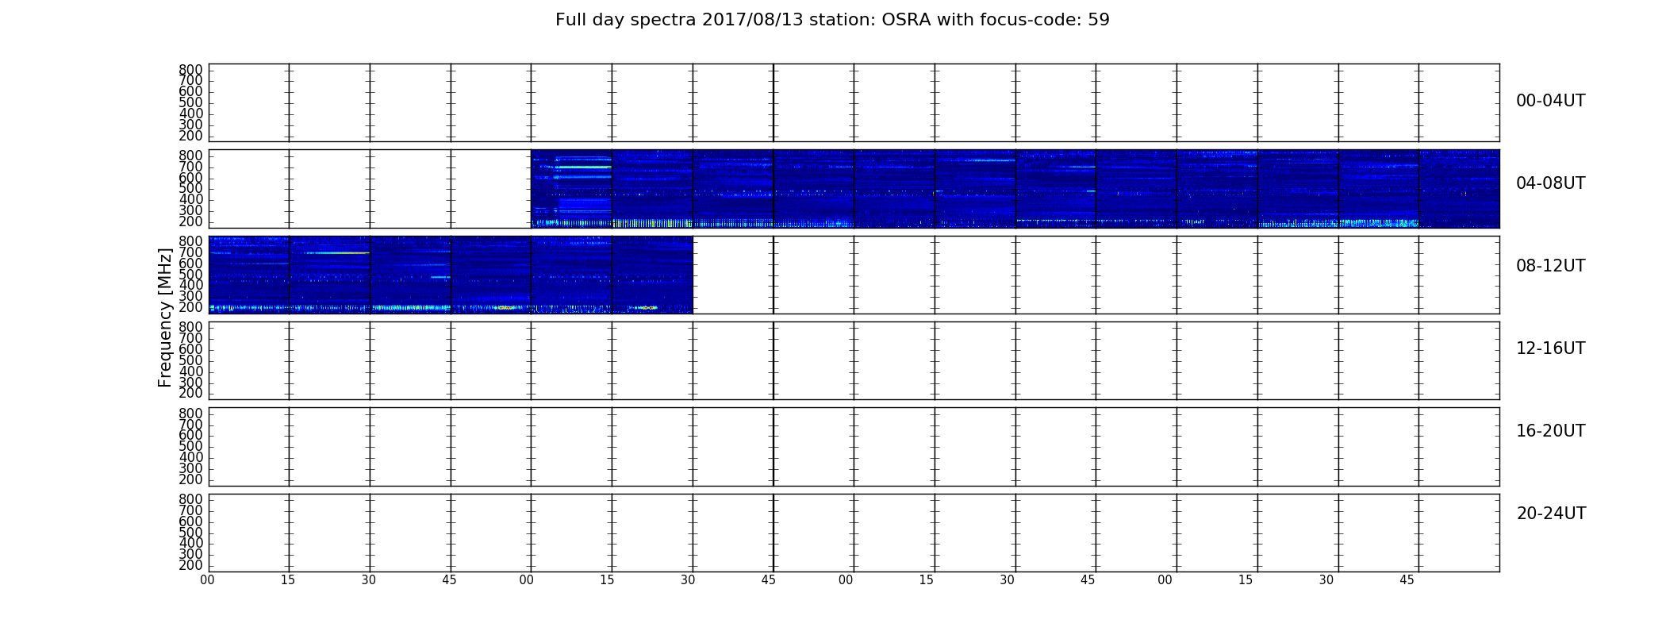1666x635 pixels.
Task: Click the white data gap inside the 08-12UT panel
Action: [x=1096, y=275]
